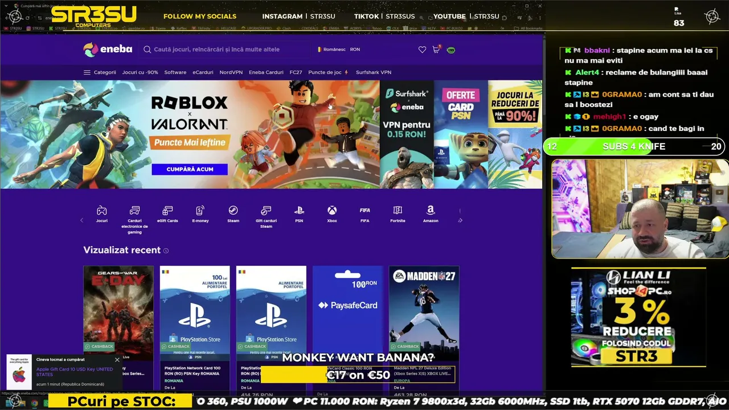
Task: Open the FIFA category
Action: click(364, 214)
